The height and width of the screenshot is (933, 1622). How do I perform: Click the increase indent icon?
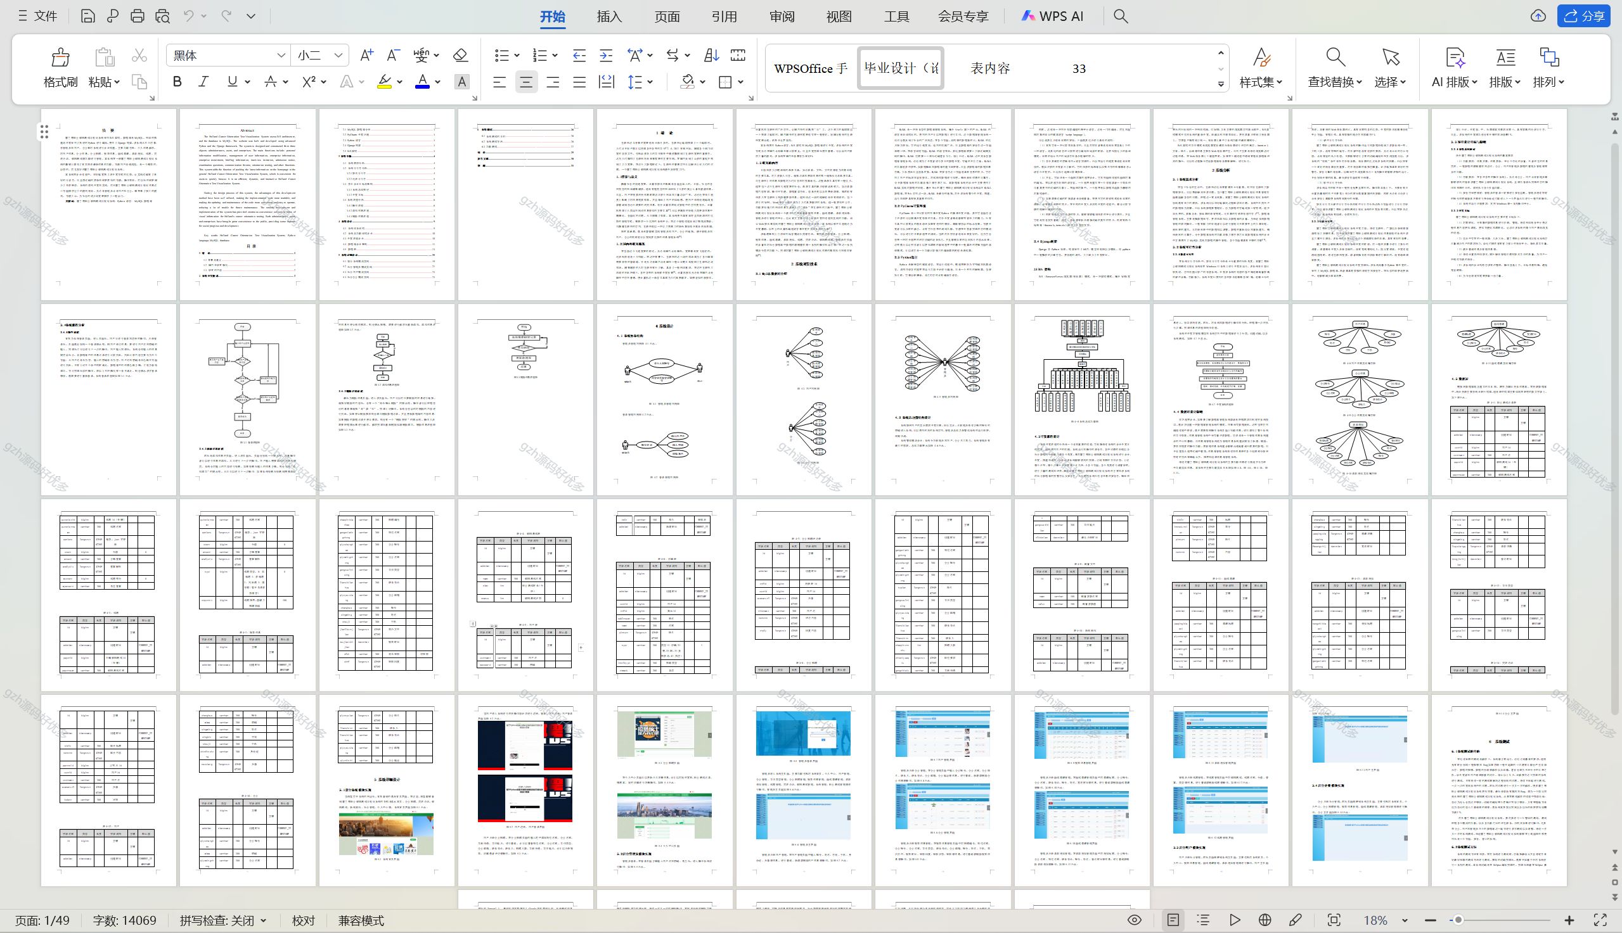(606, 55)
